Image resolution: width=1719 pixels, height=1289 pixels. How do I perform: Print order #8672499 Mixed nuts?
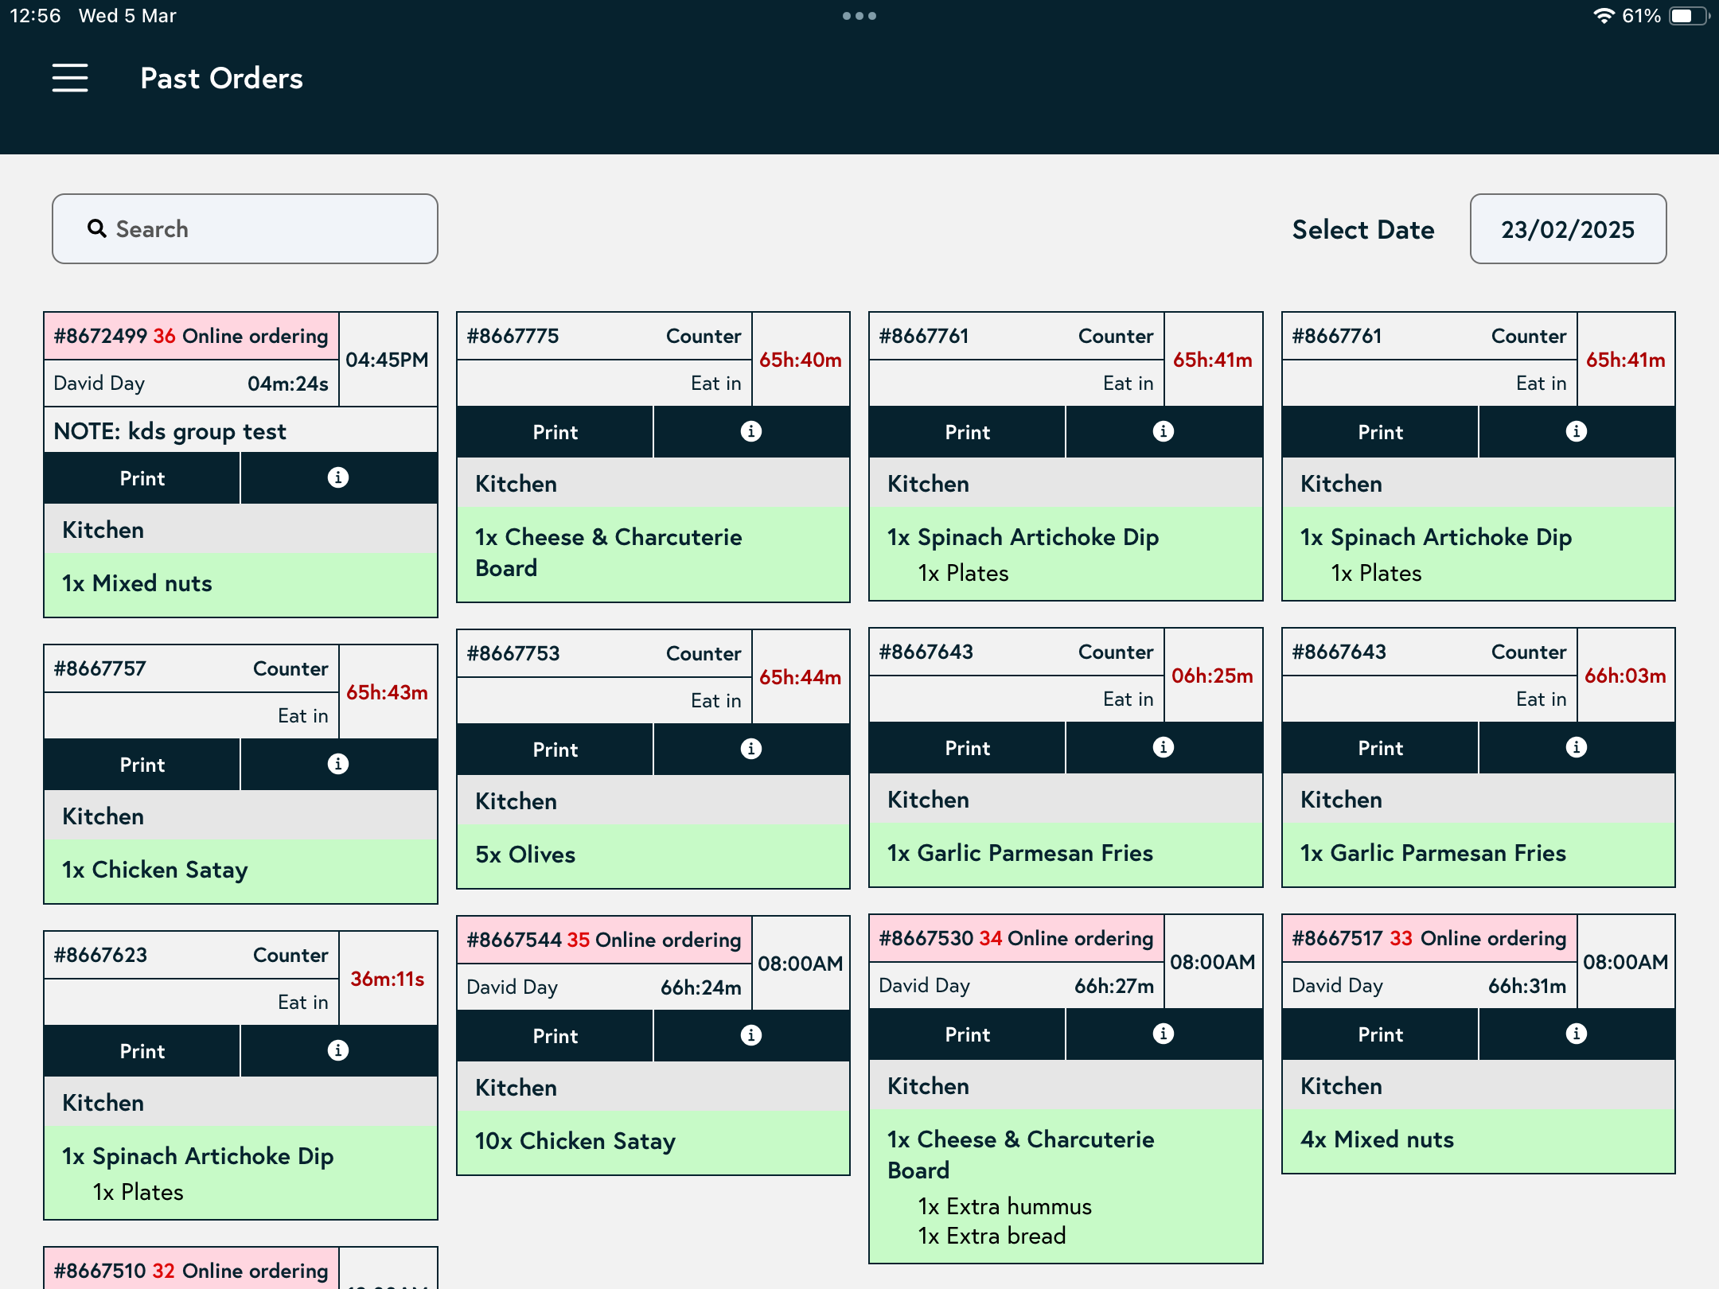(142, 478)
